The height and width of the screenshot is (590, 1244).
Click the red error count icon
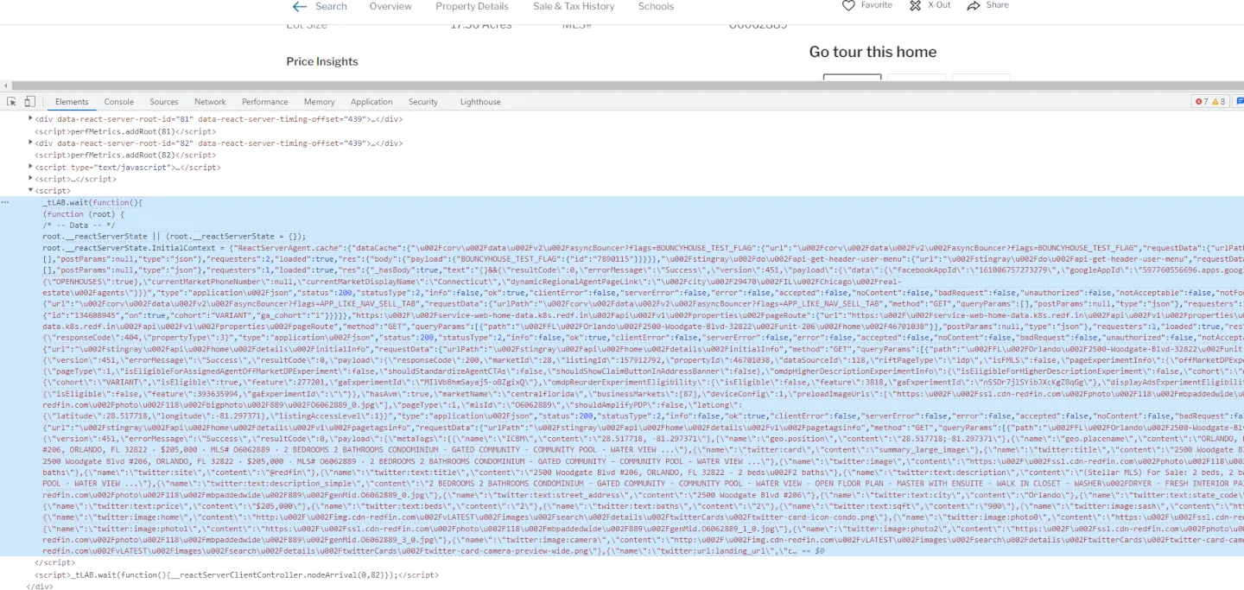click(1198, 102)
